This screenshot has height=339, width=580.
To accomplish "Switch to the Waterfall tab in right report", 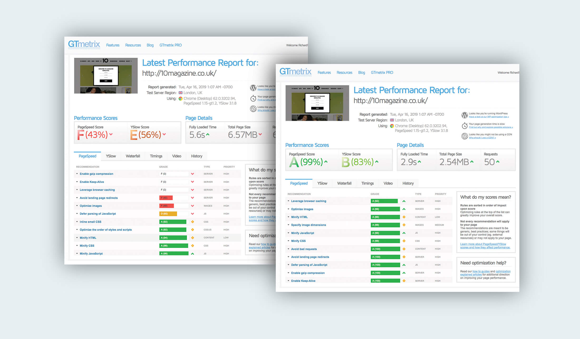I will [344, 183].
